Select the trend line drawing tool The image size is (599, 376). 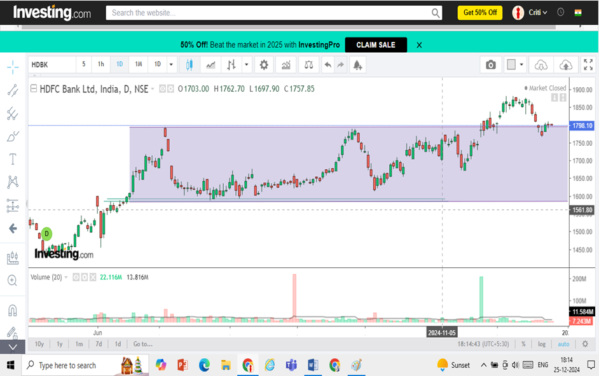pyautogui.click(x=13, y=90)
